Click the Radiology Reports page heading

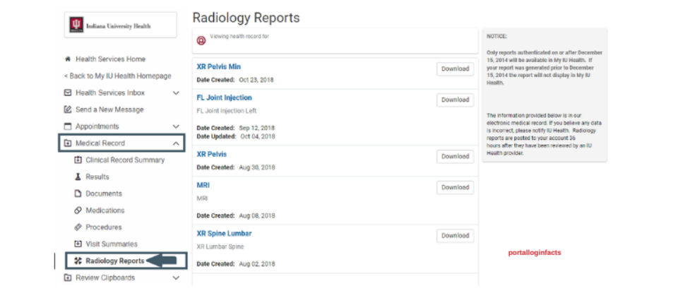(x=246, y=18)
